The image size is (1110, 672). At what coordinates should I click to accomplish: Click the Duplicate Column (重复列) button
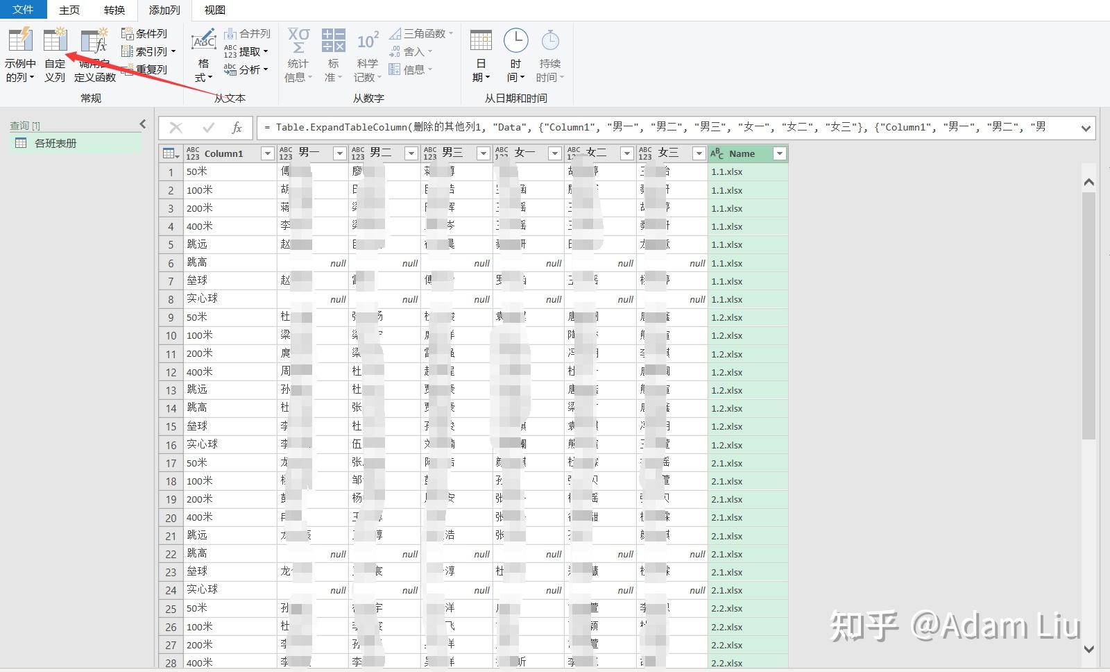[144, 69]
